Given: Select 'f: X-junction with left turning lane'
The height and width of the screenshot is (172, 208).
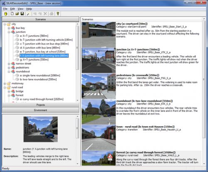Looking at the screenshot, I should click(x=44, y=56).
